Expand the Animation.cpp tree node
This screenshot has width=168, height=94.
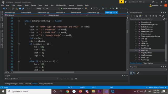[x=136, y=22]
